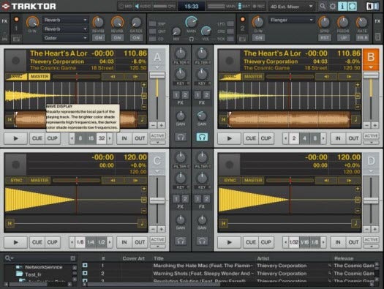This screenshot has height=289, width=384.
Task: Toggle headphone cue for Deck A channel
Action: (x=181, y=137)
